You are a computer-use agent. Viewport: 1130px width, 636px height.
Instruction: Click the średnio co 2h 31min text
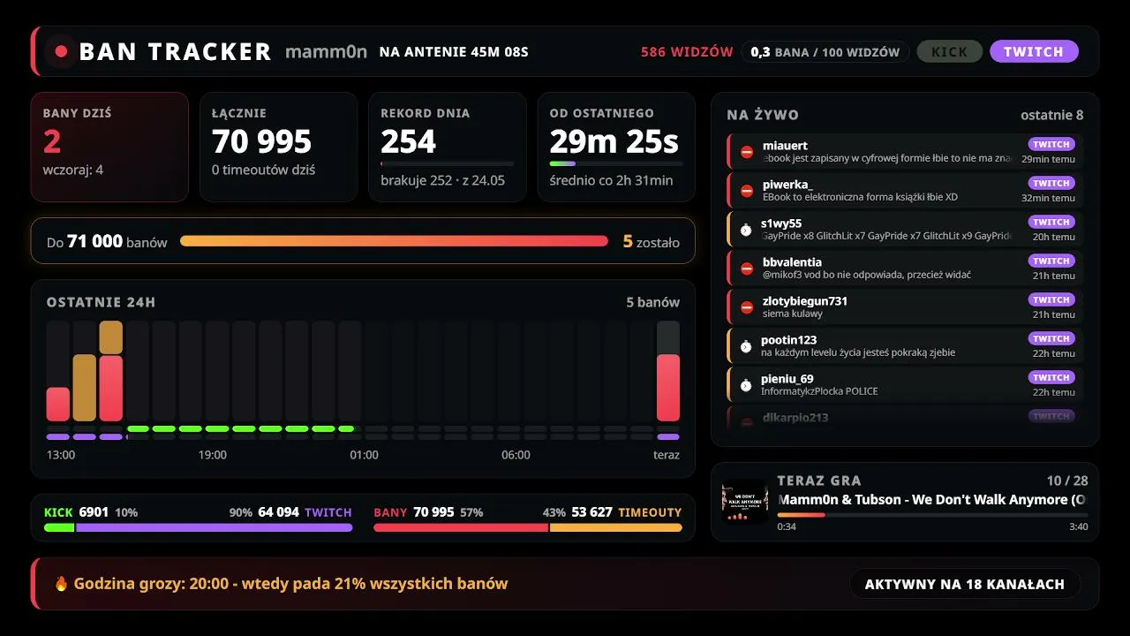coord(612,180)
